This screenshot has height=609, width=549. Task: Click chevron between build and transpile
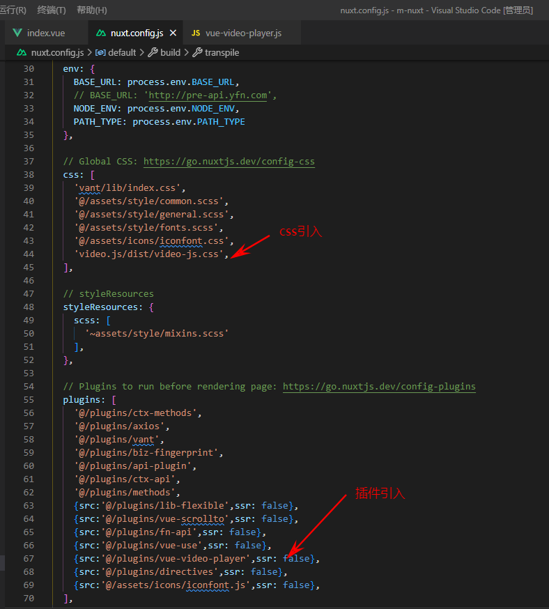point(186,52)
